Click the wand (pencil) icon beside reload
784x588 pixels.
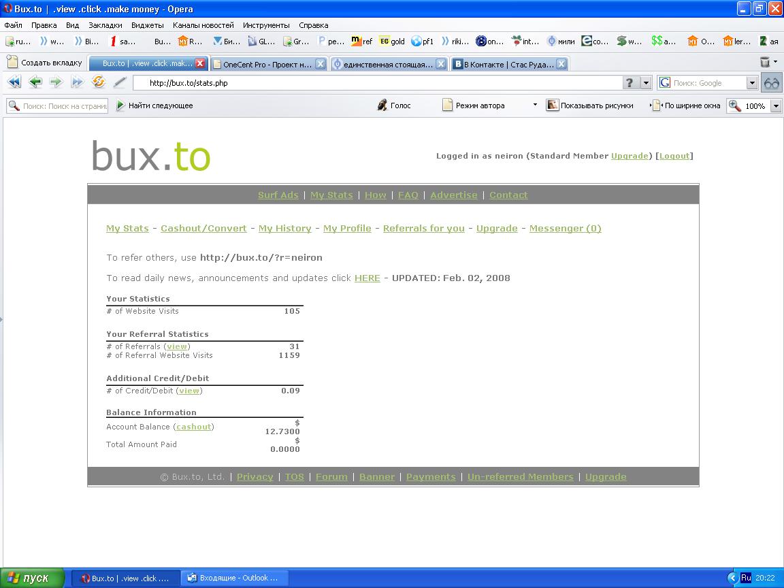click(120, 82)
